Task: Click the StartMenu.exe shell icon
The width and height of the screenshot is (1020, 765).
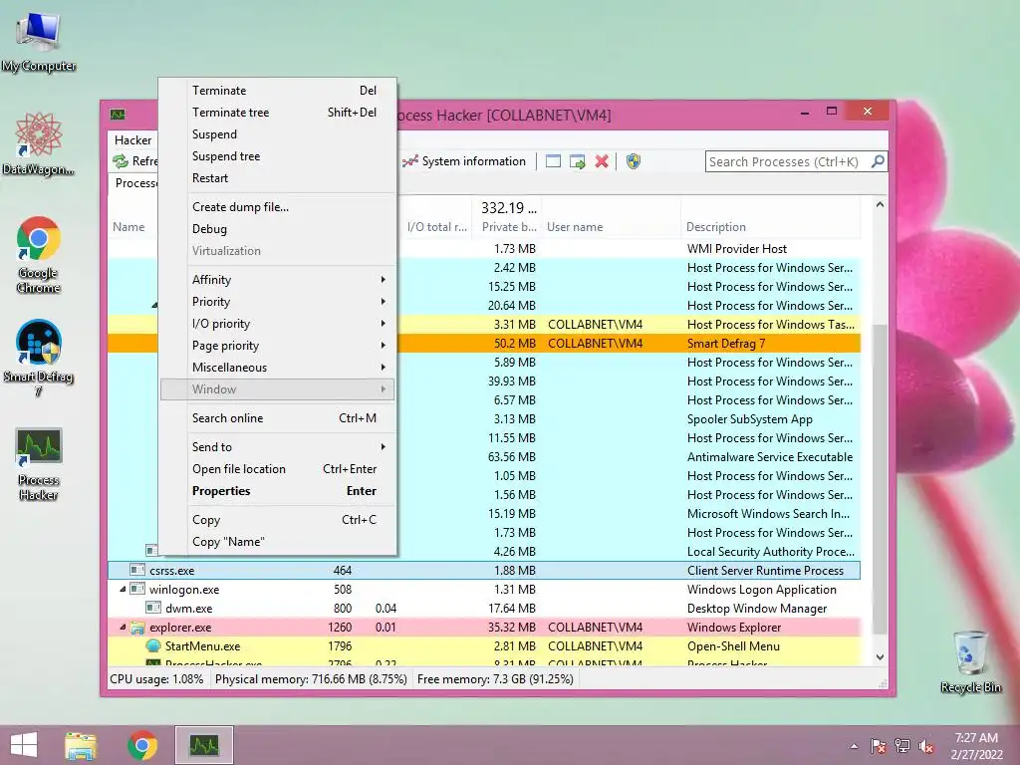Action: point(152,645)
